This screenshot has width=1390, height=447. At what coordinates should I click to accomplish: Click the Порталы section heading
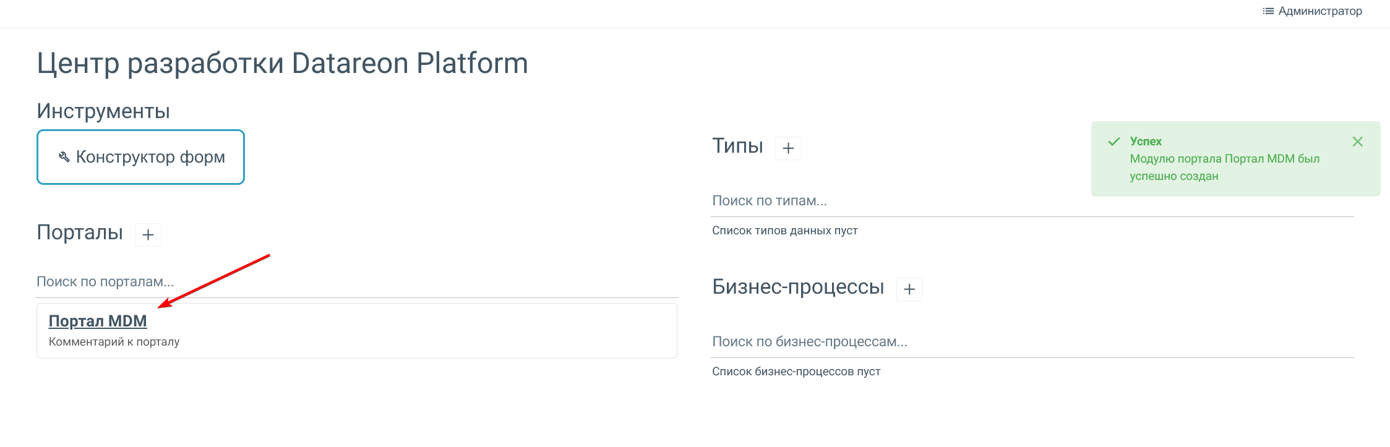80,232
